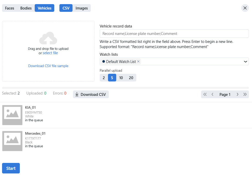Expand the Watch lists dropdown arrow
Viewport: 252px width, 175px height.
(x=245, y=62)
